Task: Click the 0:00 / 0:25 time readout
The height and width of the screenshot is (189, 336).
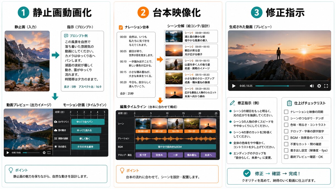Action: pos(246,86)
